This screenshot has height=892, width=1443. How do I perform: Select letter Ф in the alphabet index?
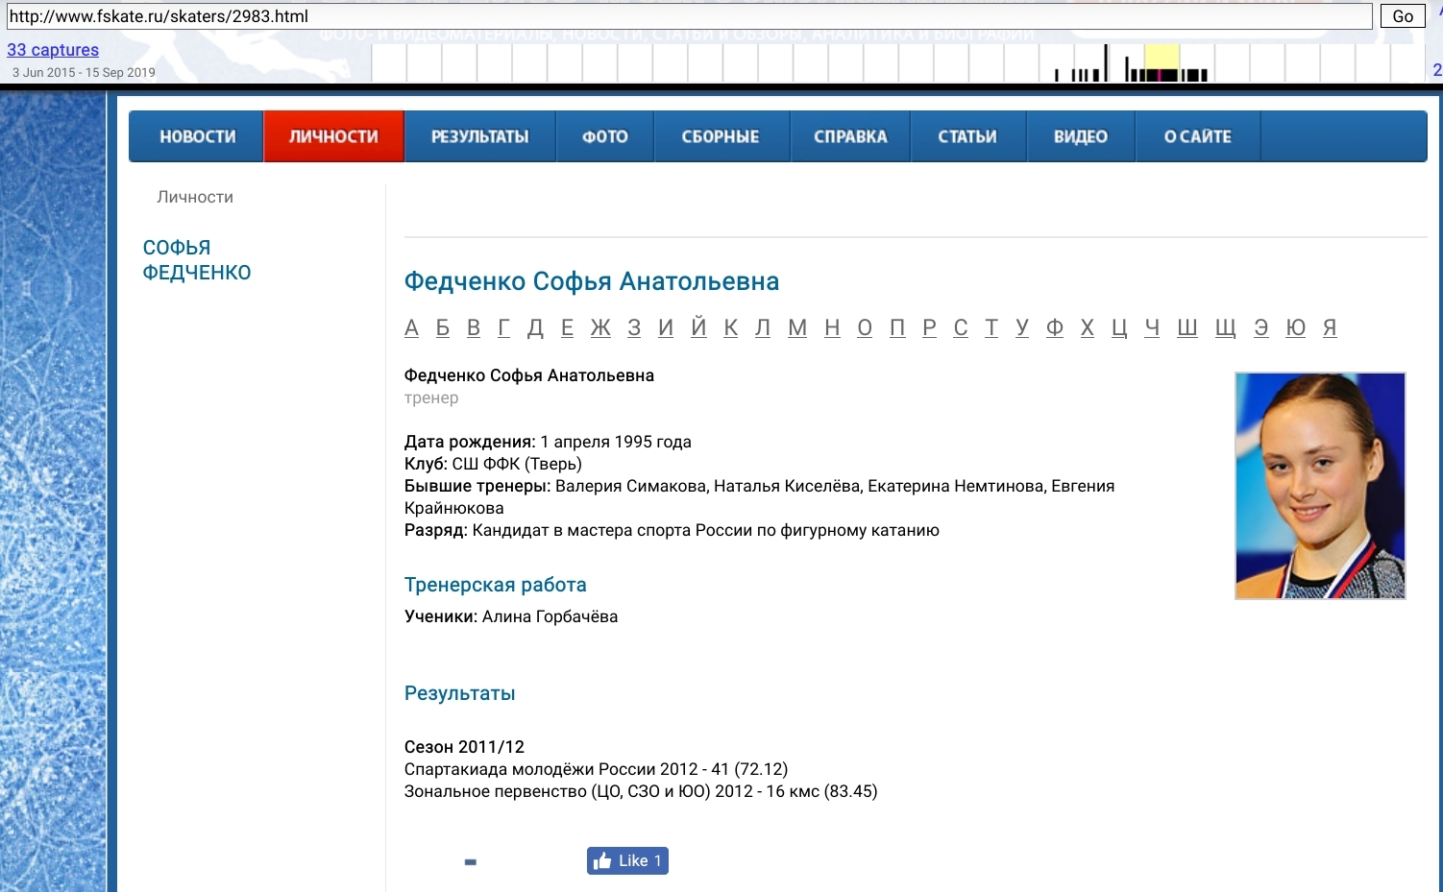1054,327
